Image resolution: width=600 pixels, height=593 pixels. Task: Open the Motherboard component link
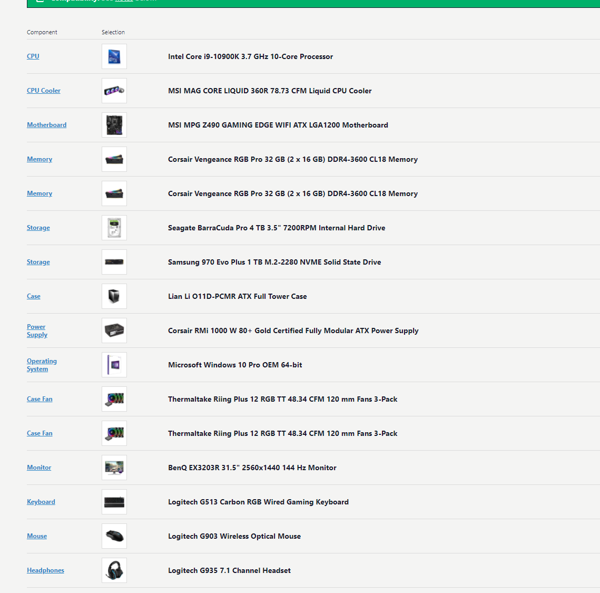(x=47, y=125)
